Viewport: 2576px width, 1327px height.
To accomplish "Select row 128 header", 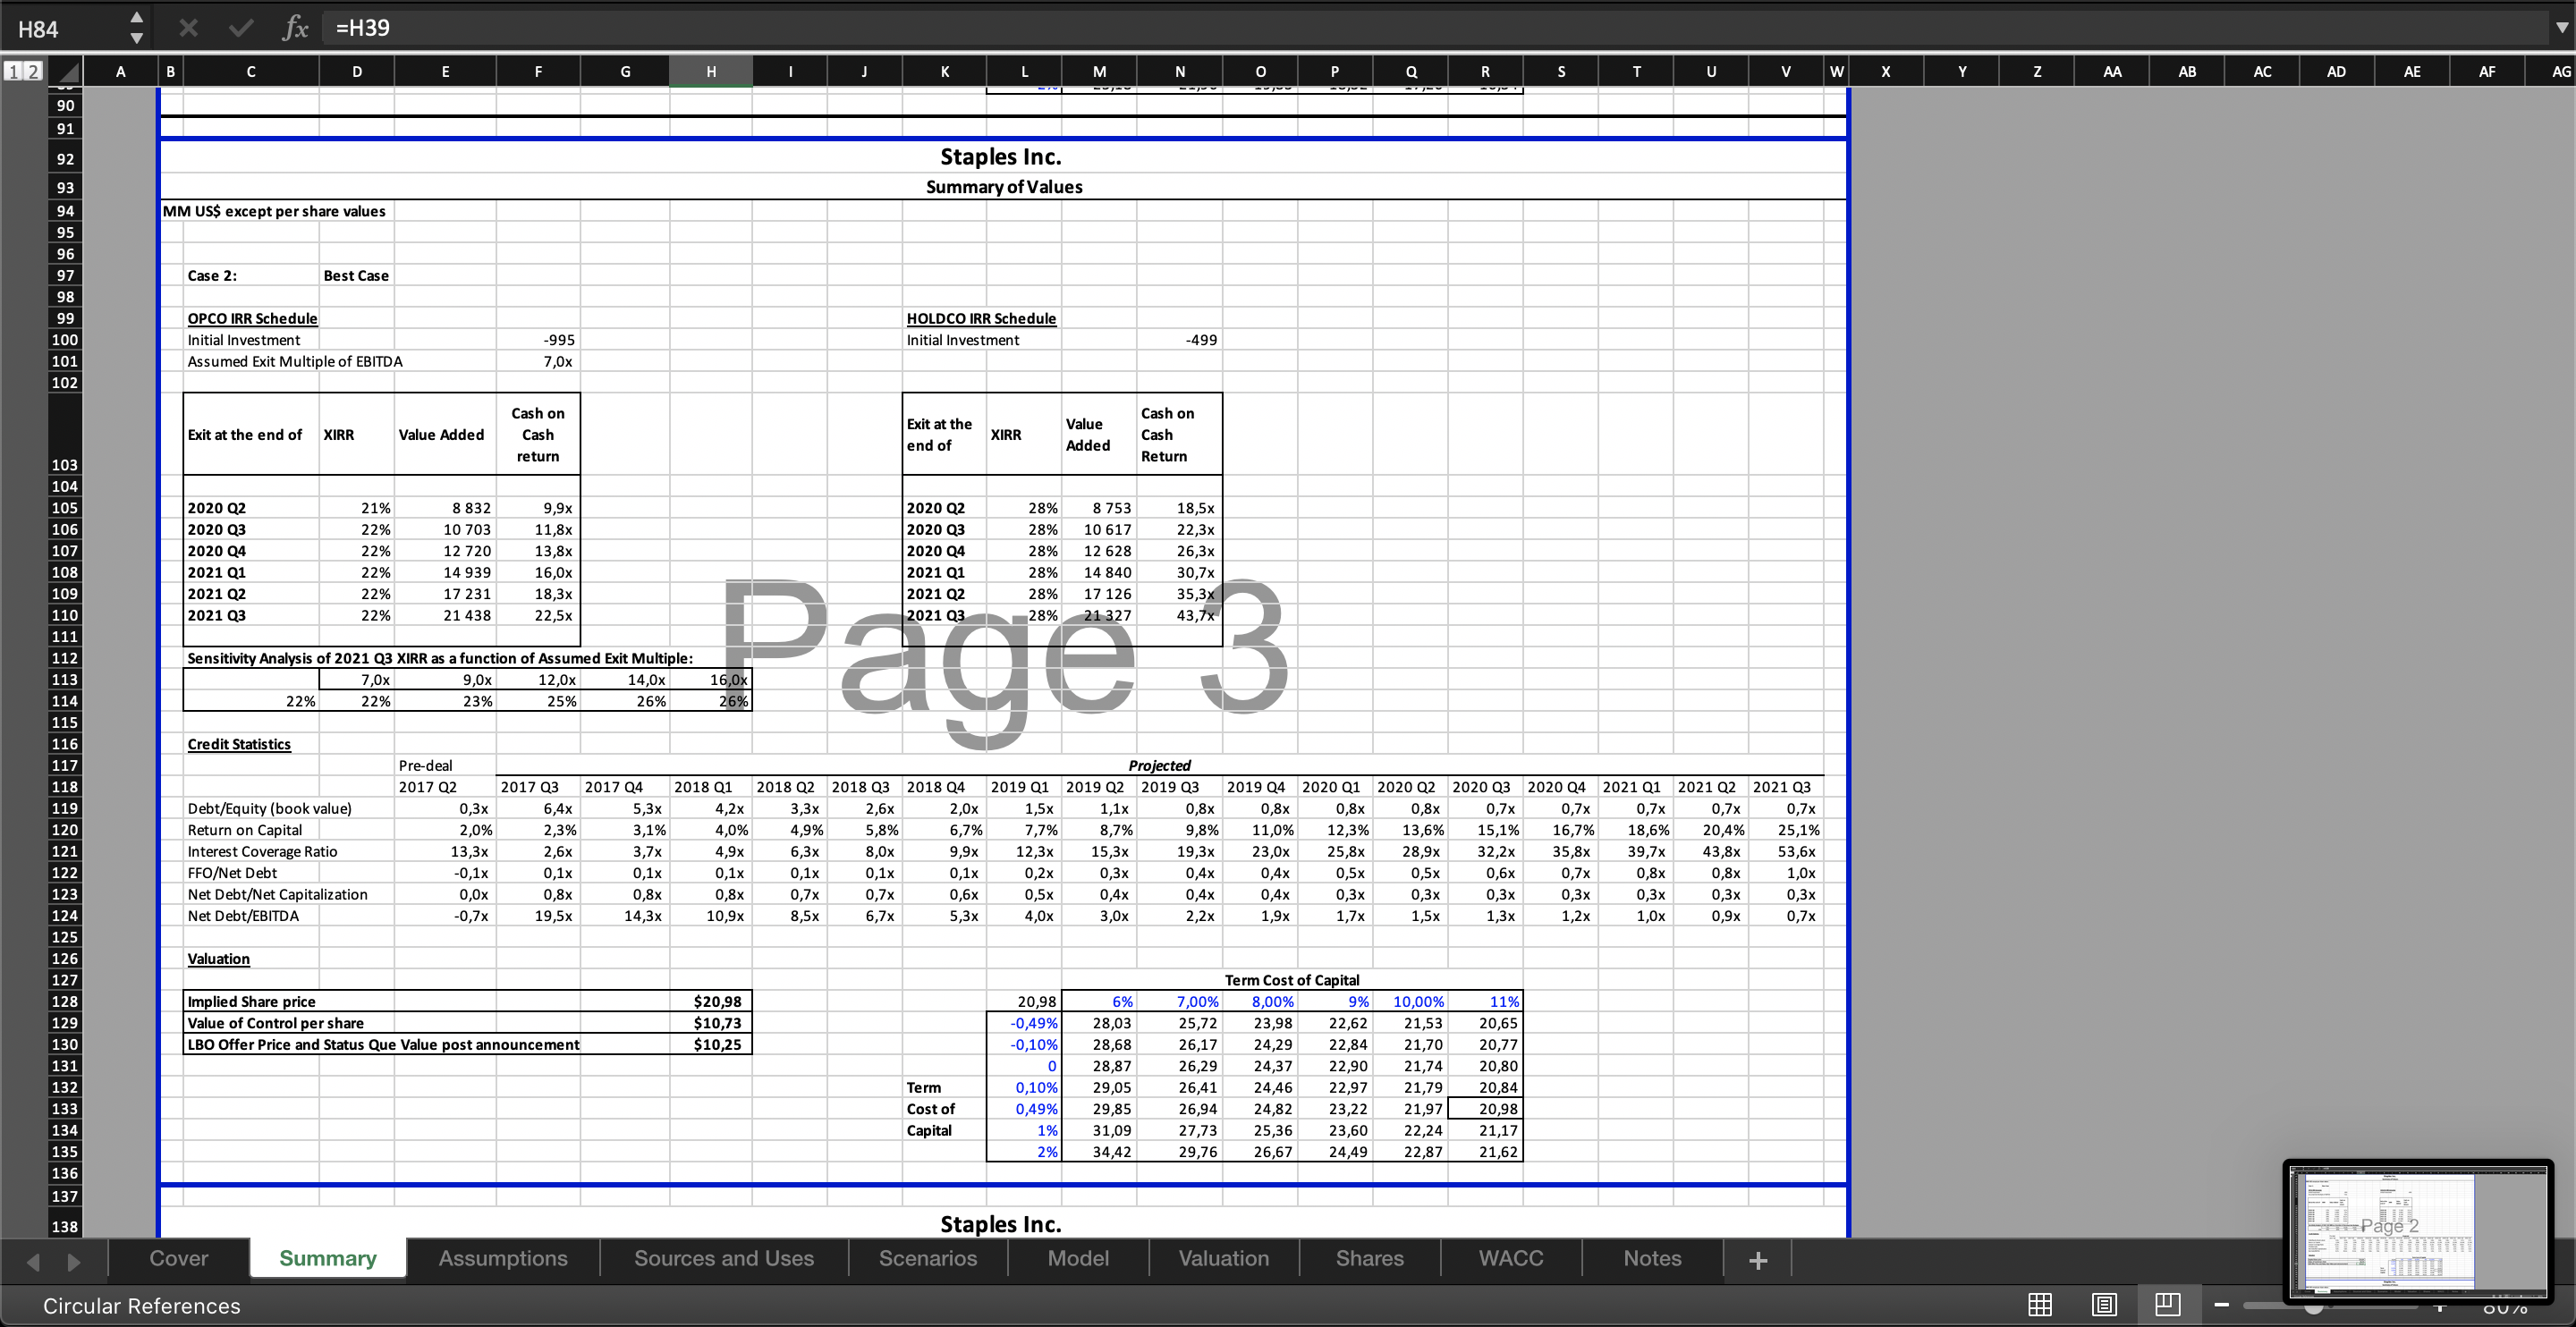I will click(x=65, y=1001).
